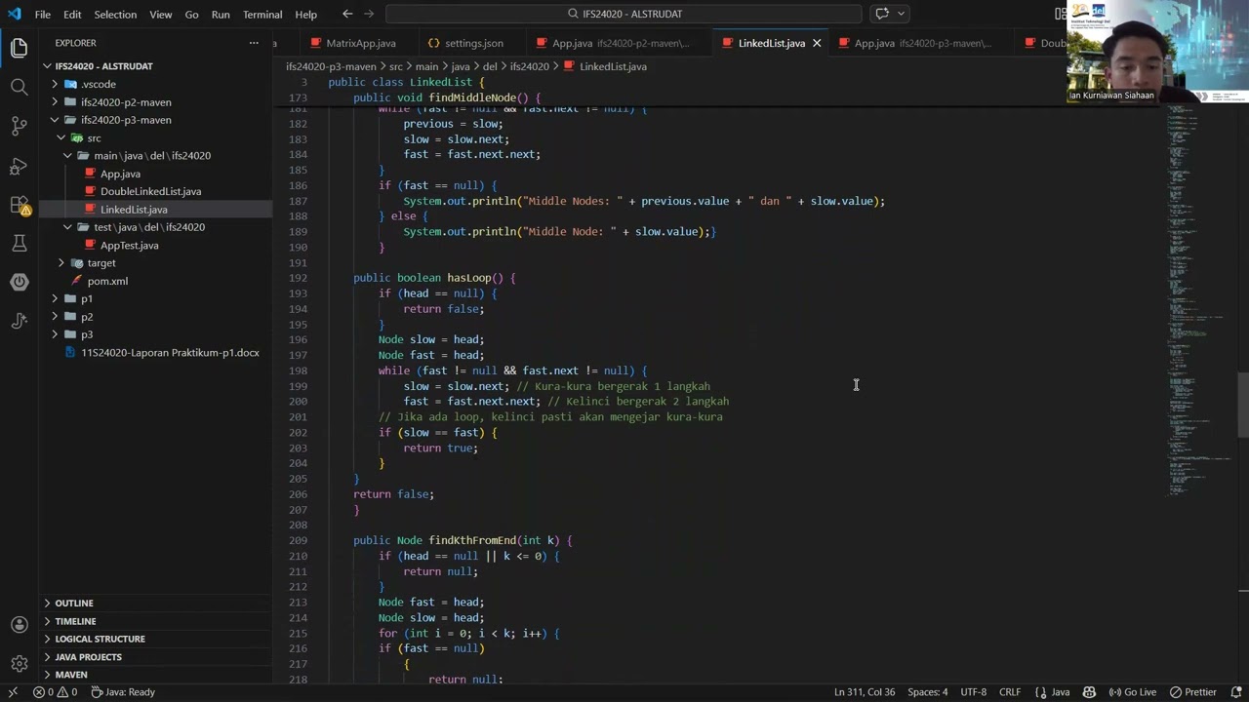Open the Manage gear menu
The width and height of the screenshot is (1249, 702).
click(19, 664)
